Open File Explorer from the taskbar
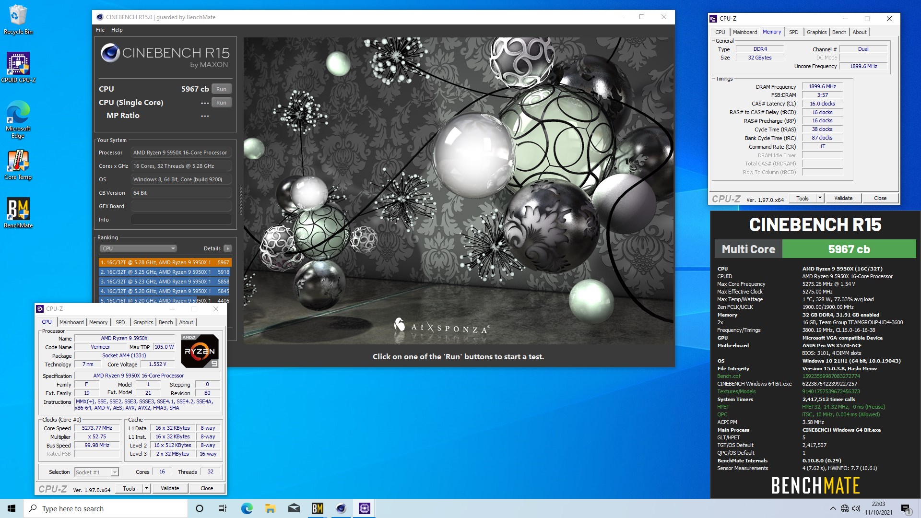 click(x=270, y=508)
